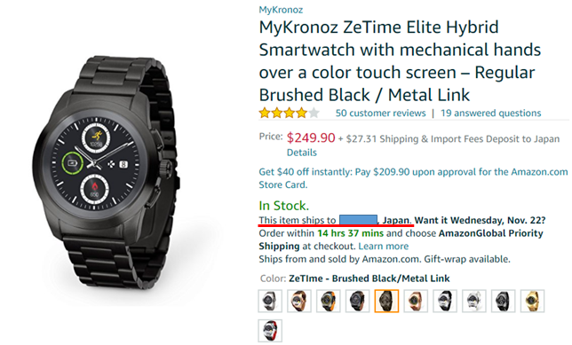The image size is (572, 345).
Task: Choose the brown leather strap watch variant
Action: (299, 301)
